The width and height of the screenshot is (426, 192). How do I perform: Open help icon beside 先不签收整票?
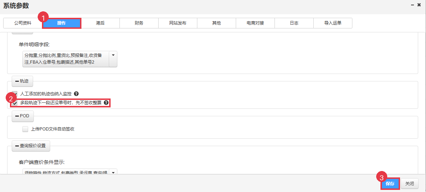click(x=106, y=103)
